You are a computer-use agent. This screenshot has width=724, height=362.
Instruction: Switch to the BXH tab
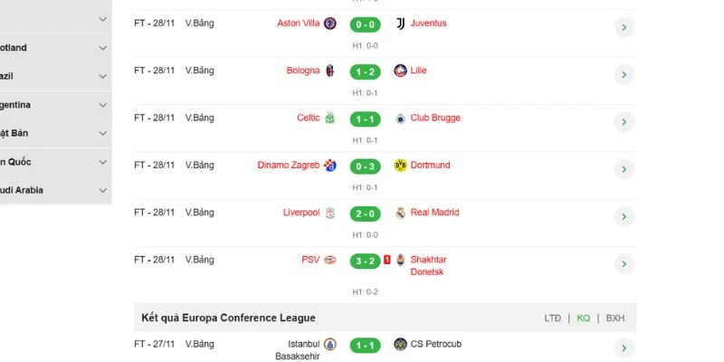(x=615, y=319)
